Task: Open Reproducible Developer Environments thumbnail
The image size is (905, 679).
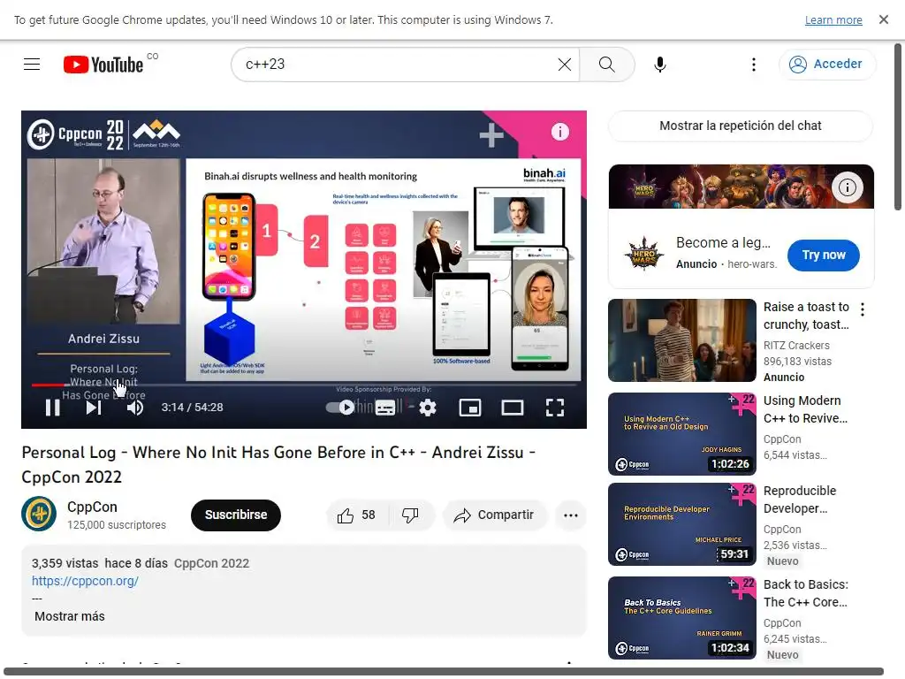Action: (682, 524)
